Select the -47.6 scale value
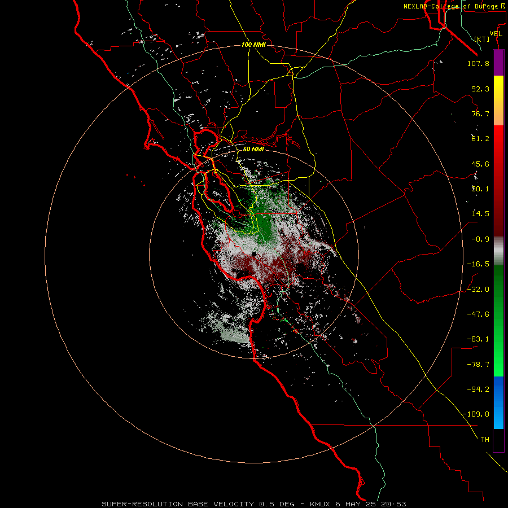Image resolution: width=508 pixels, height=508 pixels. (478, 314)
